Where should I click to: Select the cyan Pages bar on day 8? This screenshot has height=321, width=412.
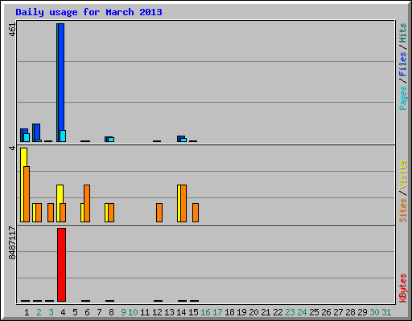111,140
